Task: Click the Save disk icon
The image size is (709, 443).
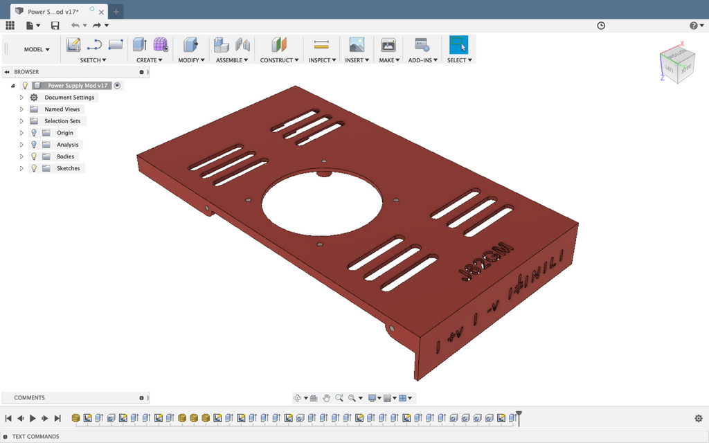Action: tap(55, 26)
